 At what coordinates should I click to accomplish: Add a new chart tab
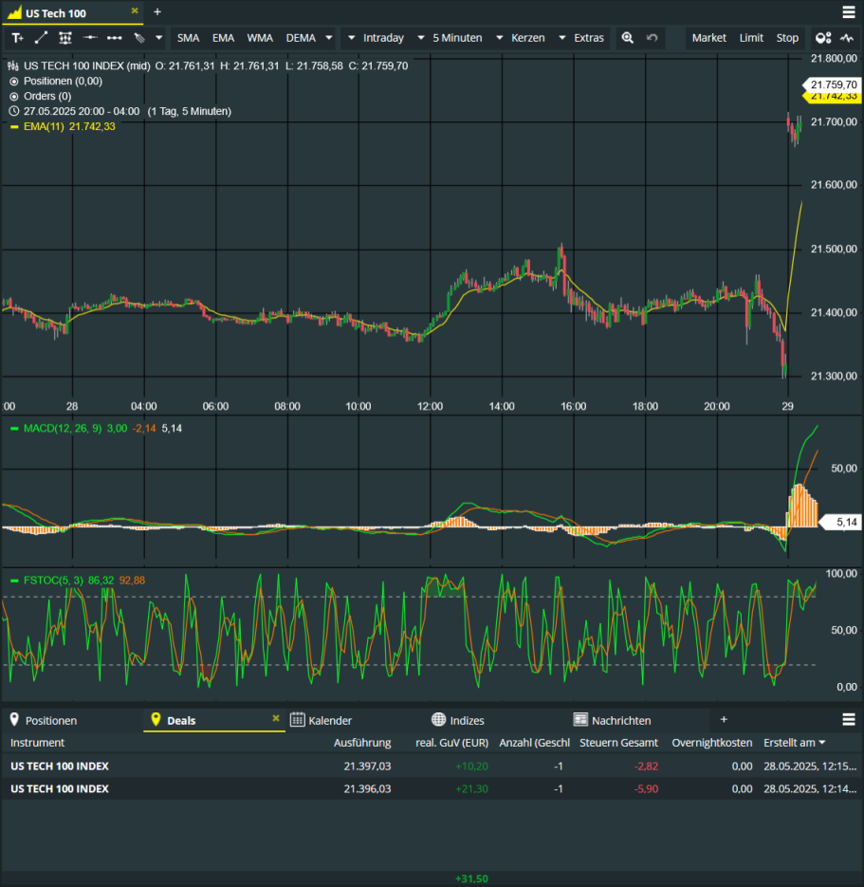click(x=157, y=12)
